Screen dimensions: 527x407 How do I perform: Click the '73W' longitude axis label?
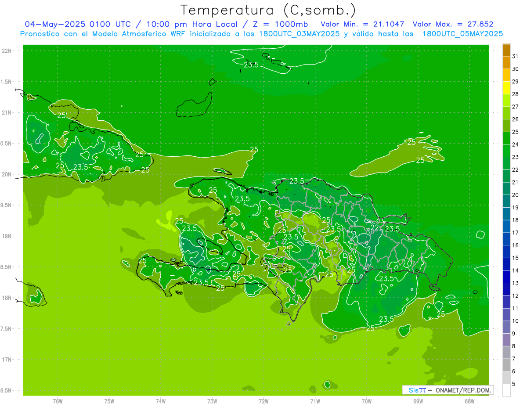pos(212,401)
